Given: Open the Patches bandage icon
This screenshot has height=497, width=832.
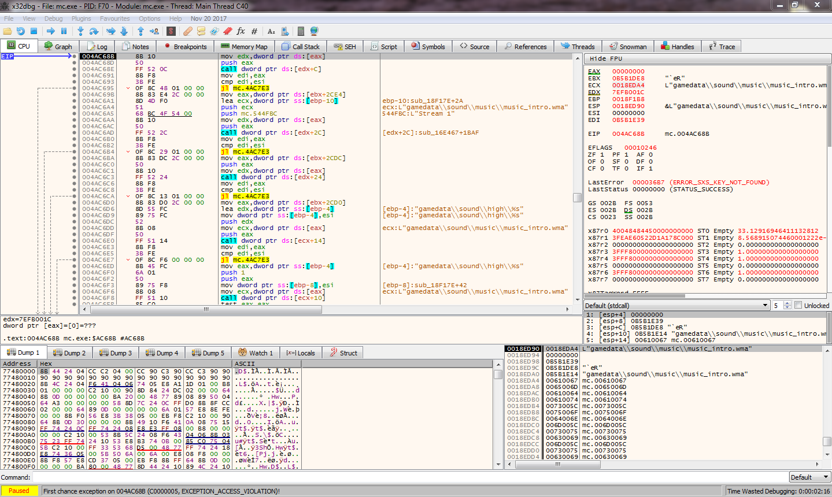Looking at the screenshot, I should pos(188,31).
